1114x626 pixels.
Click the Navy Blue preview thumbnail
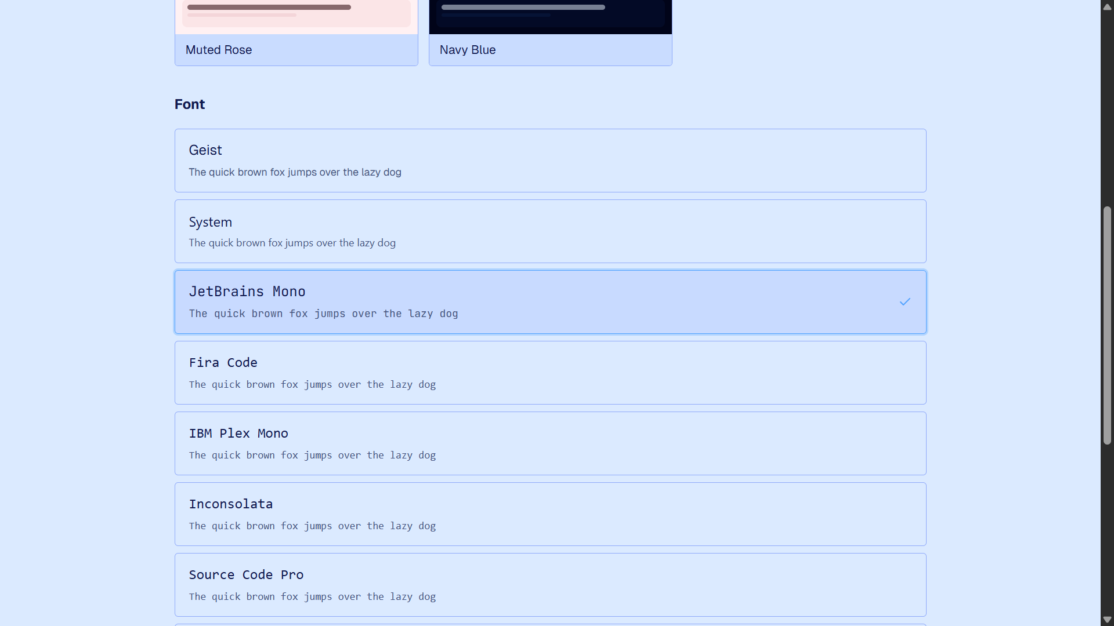pyautogui.click(x=550, y=14)
